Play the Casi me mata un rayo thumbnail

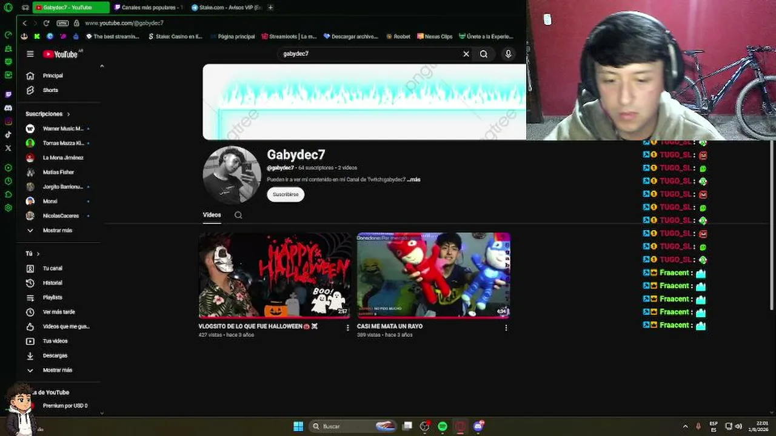click(433, 276)
